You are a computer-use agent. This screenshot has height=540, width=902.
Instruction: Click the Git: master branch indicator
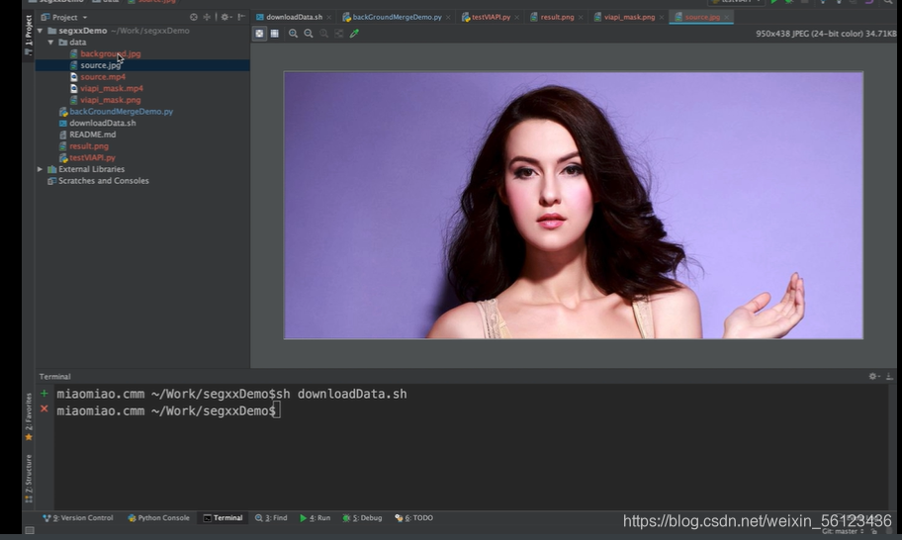[x=843, y=531]
